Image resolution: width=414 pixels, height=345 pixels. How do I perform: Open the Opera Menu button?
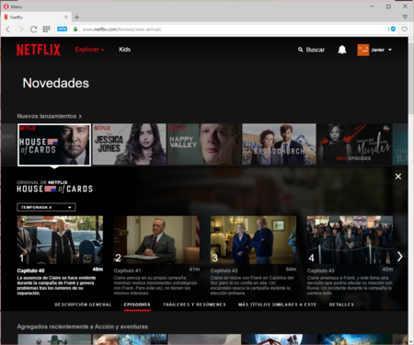pyautogui.click(x=13, y=6)
